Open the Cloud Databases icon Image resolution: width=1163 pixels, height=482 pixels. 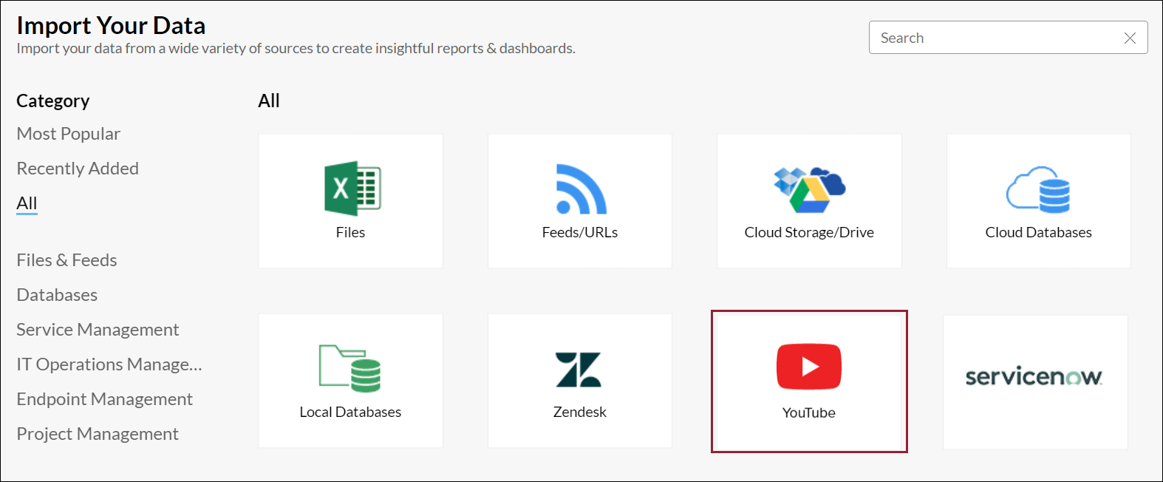(1038, 189)
